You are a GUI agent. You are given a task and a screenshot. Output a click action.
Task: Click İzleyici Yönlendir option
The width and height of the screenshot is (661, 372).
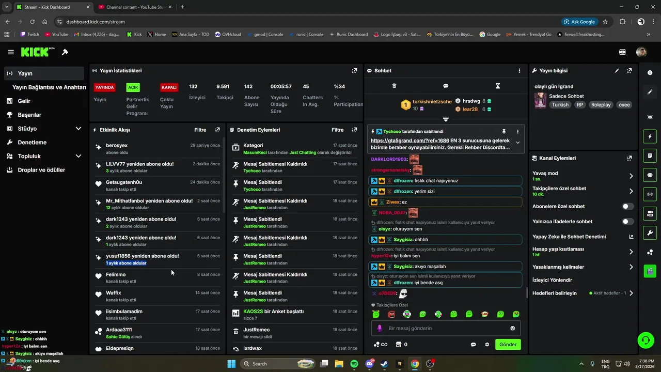coord(552,280)
